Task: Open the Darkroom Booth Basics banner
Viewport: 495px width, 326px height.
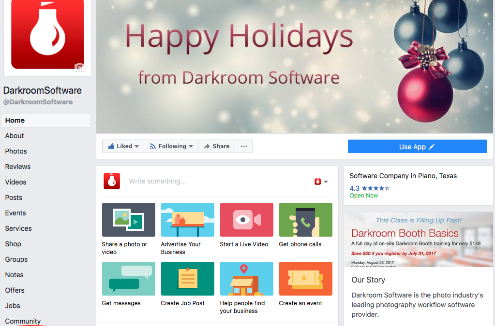Action: click(418, 240)
